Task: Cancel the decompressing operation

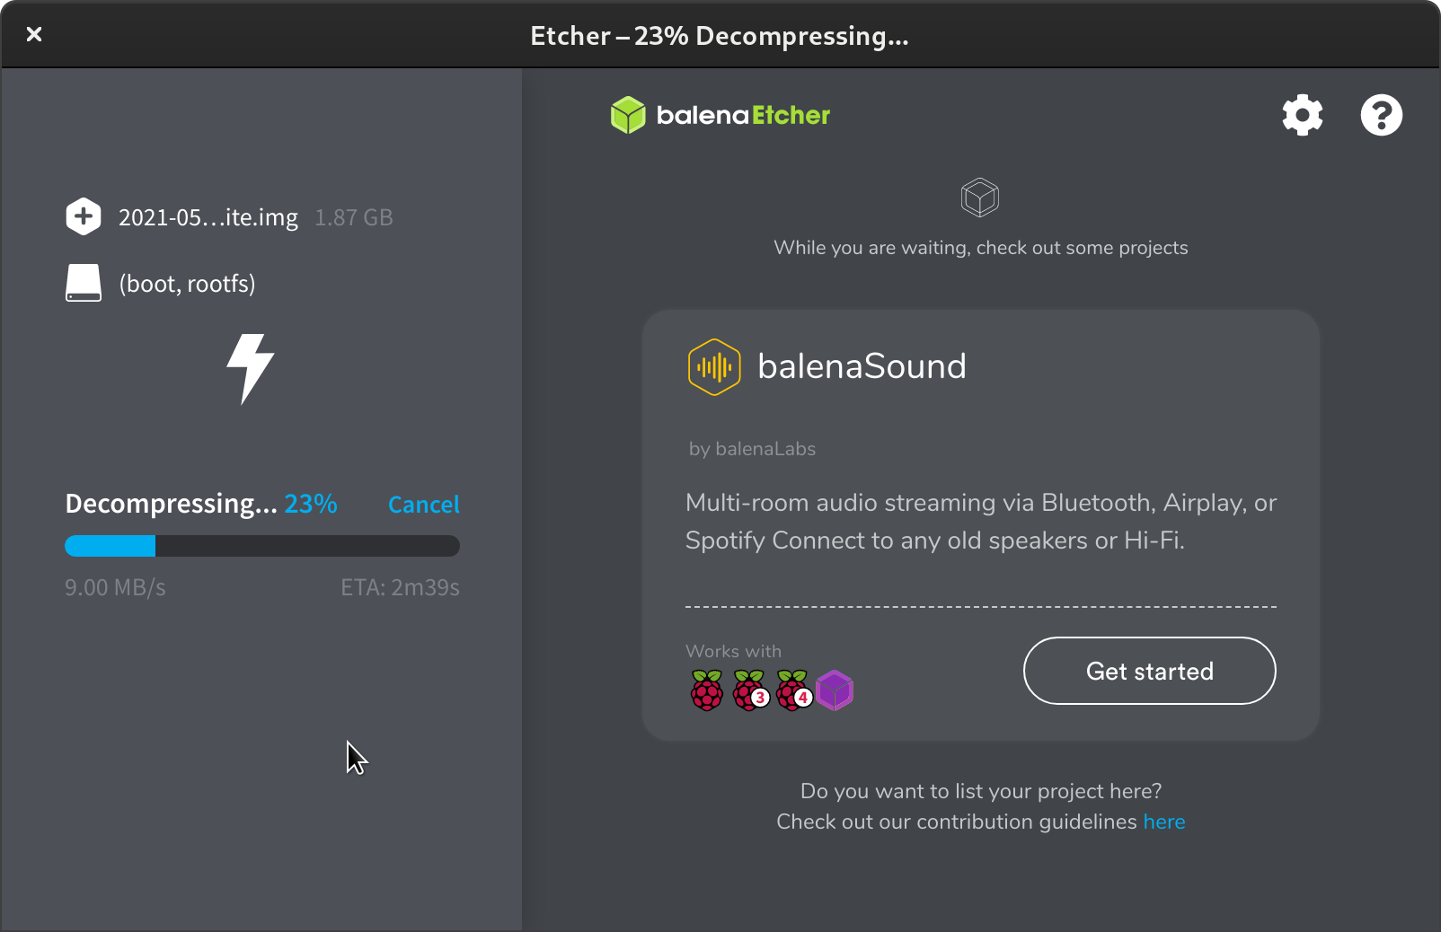Action: (424, 505)
